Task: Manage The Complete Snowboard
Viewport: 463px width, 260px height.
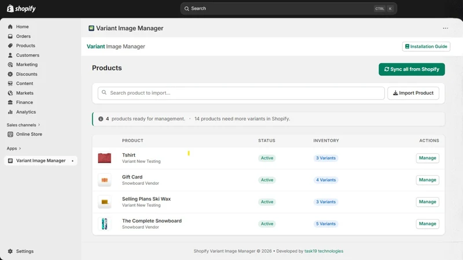Action: point(427,224)
